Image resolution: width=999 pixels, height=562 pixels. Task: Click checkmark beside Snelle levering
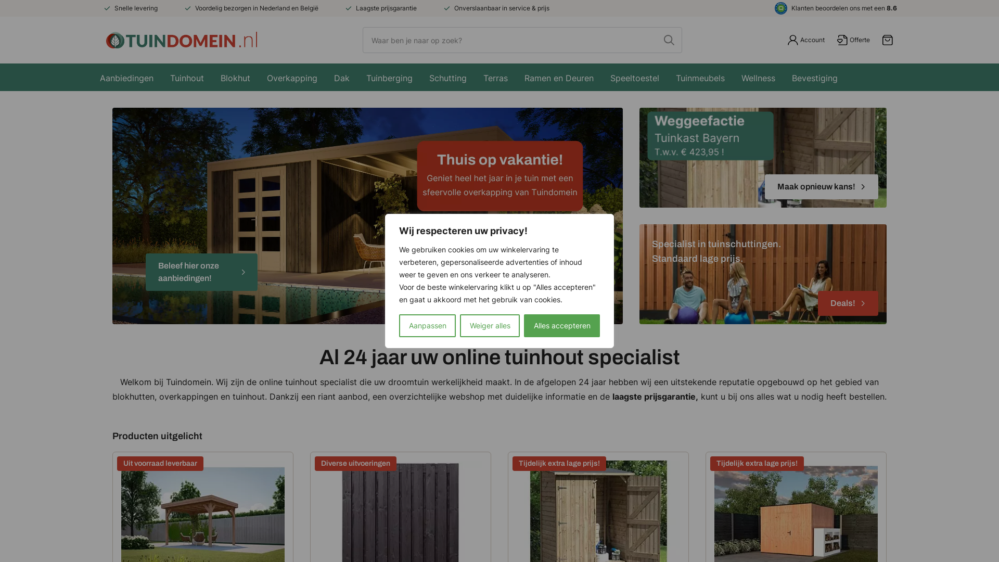point(107,8)
